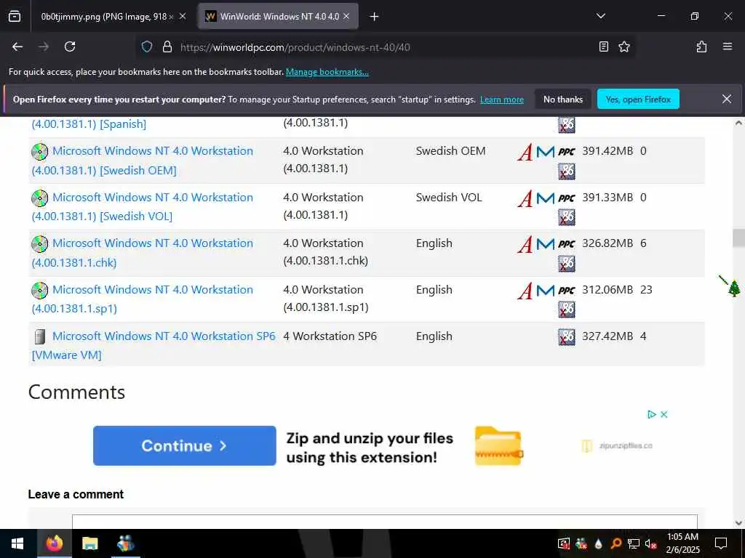Viewport: 745px width, 558px height.
Task: Open Workstation 4.00.1381.1.sp1 download link
Action: click(x=143, y=299)
